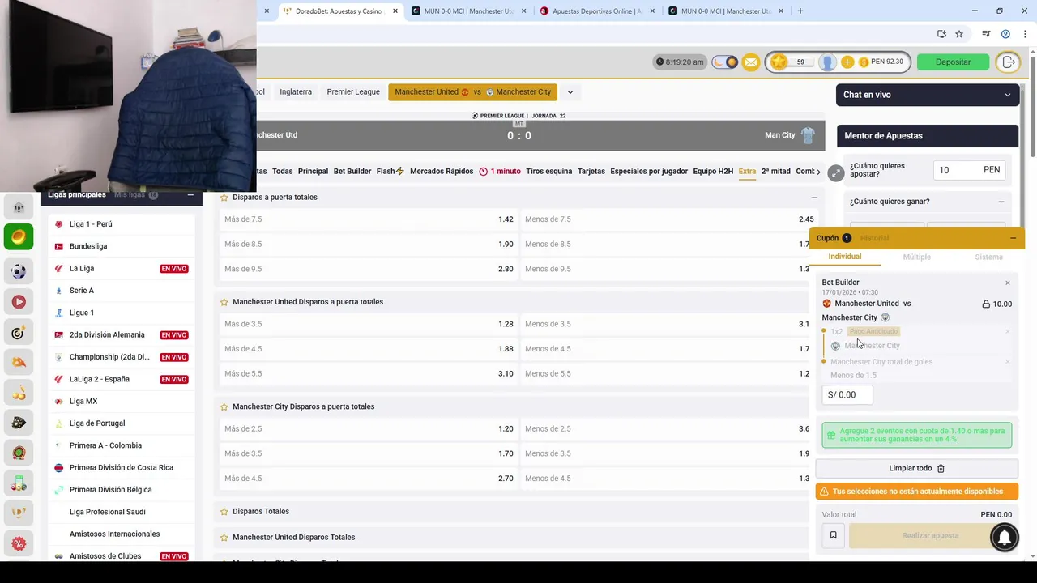Open the Inglaterra breadcrumb
The width and height of the screenshot is (1037, 583).
point(296,92)
